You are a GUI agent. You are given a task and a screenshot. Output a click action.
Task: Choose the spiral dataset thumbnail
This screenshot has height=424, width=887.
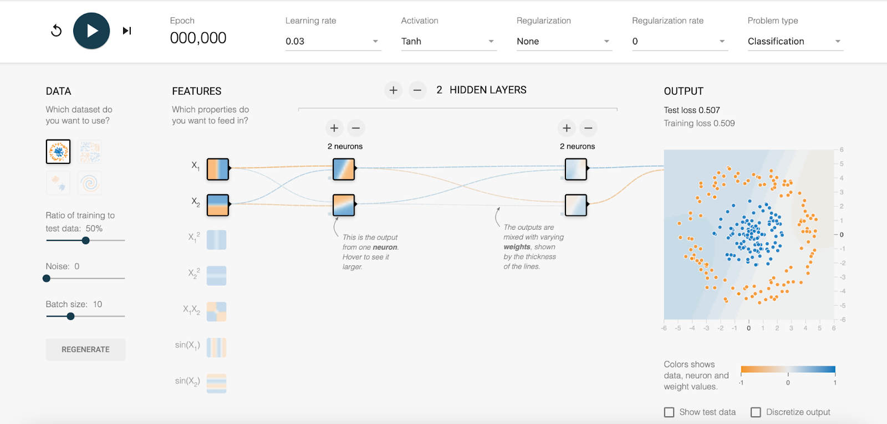click(x=90, y=183)
